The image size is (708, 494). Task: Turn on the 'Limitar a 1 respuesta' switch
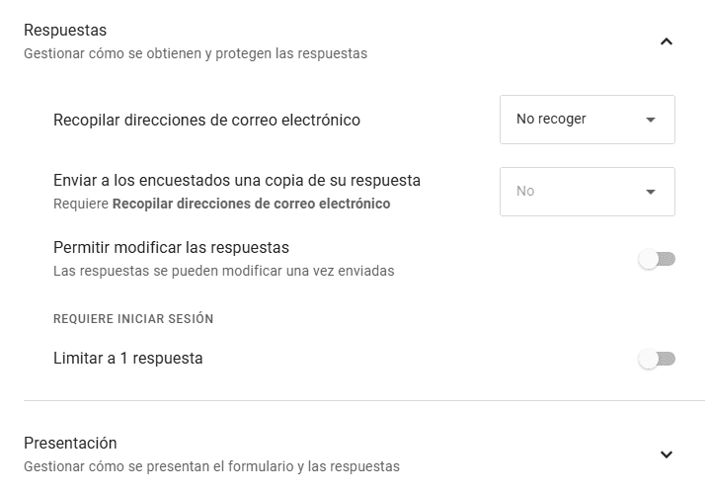pos(657,359)
